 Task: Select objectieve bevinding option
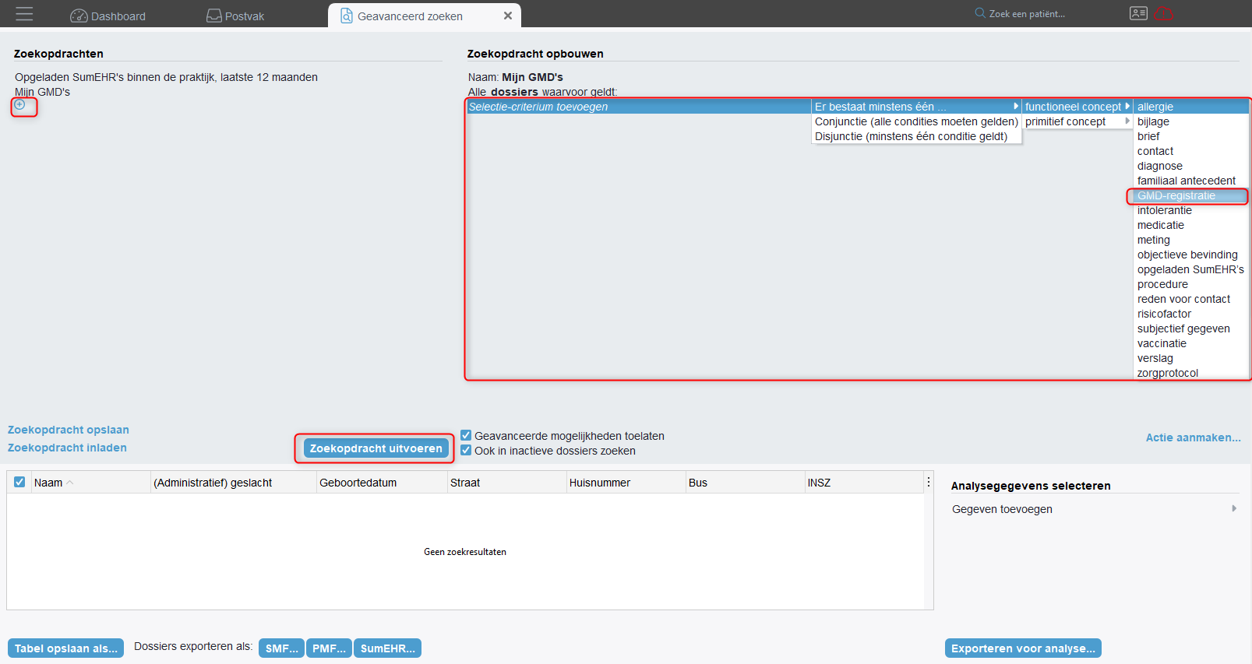point(1191,255)
